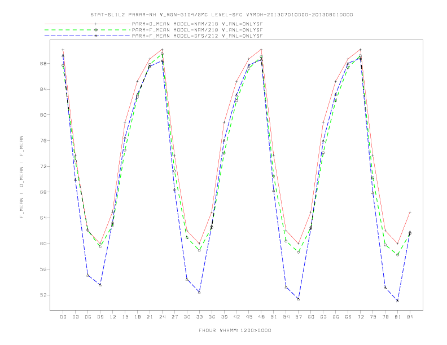Click x-axis tick label 03
The image size is (447, 345).
coord(75,317)
